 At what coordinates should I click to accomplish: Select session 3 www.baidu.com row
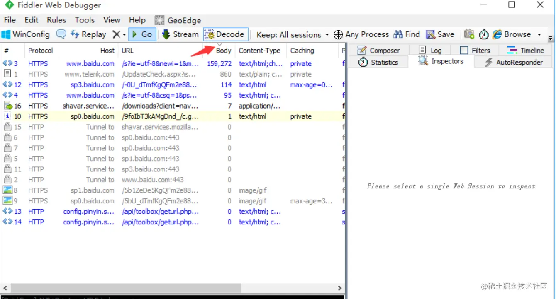173,64
